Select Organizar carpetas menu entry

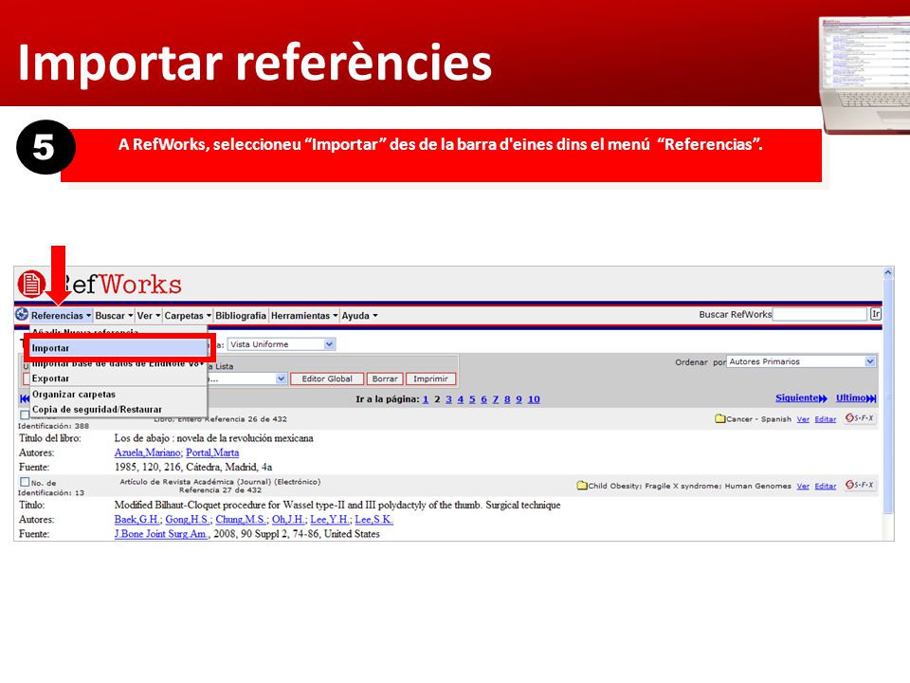pyautogui.click(x=118, y=394)
